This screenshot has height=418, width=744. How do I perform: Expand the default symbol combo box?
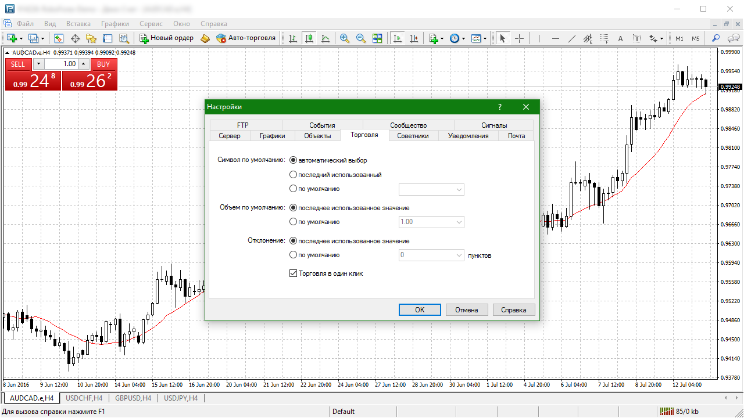point(459,189)
